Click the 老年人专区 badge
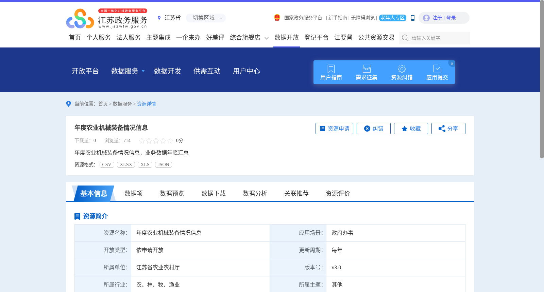 [x=393, y=18]
